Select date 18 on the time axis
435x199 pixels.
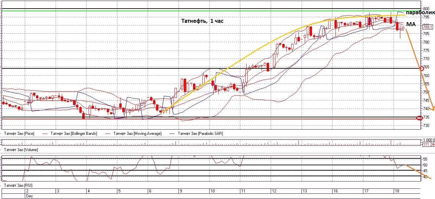coord(397,191)
